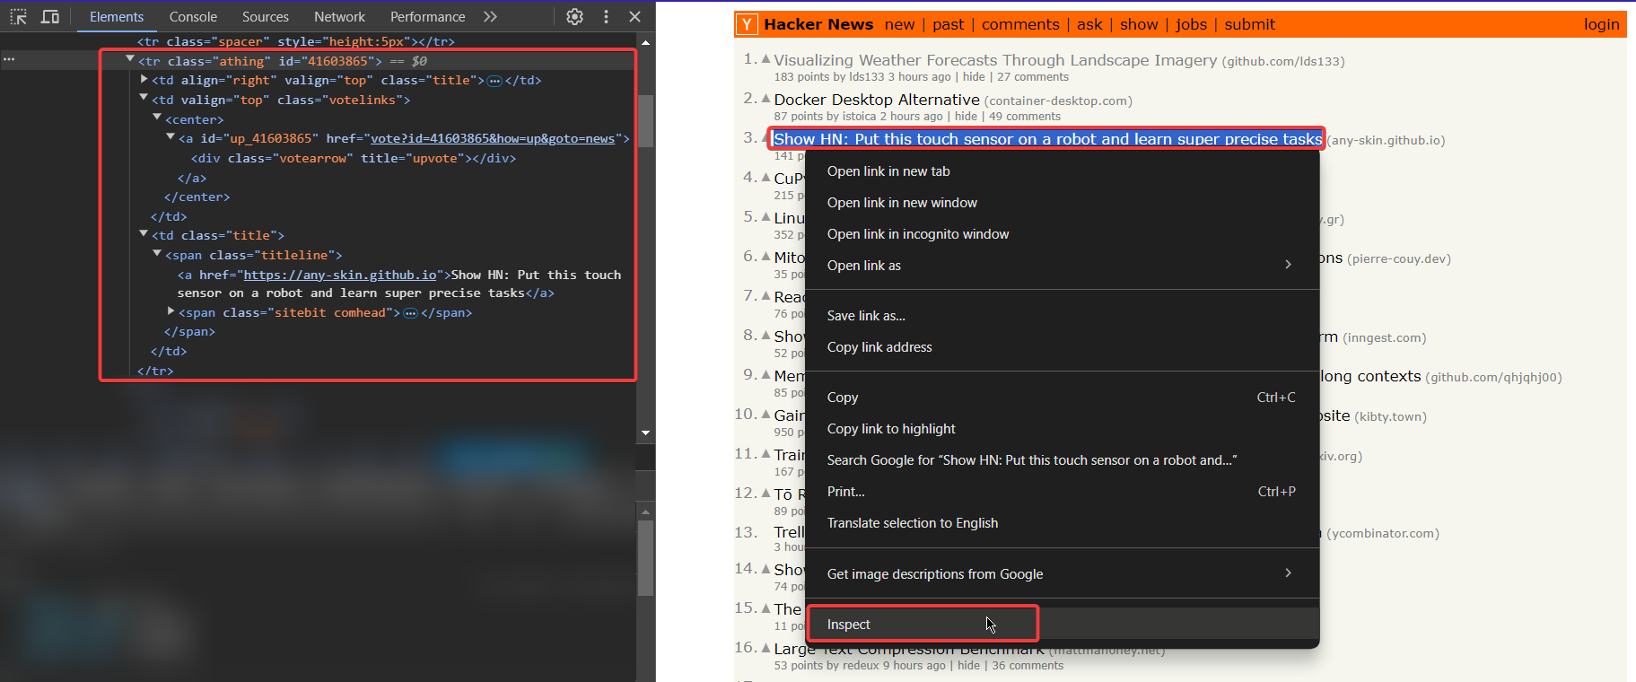
Task: Open the vote?id=41603865 href link
Action: pyautogui.click(x=493, y=138)
